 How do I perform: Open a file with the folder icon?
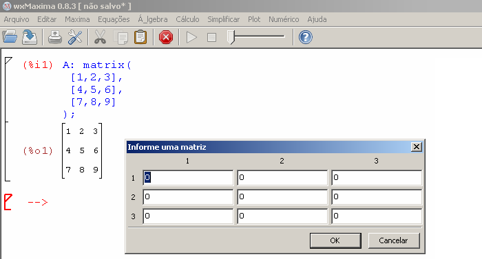[10, 37]
